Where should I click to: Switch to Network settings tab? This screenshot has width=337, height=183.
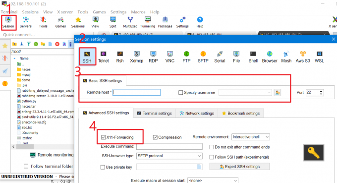coord(197,114)
